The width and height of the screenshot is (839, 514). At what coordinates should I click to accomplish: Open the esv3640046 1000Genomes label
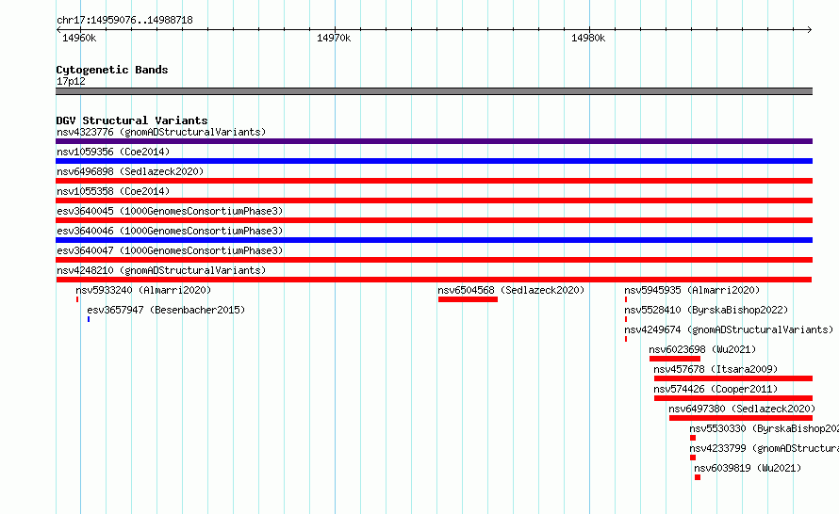[x=170, y=231]
